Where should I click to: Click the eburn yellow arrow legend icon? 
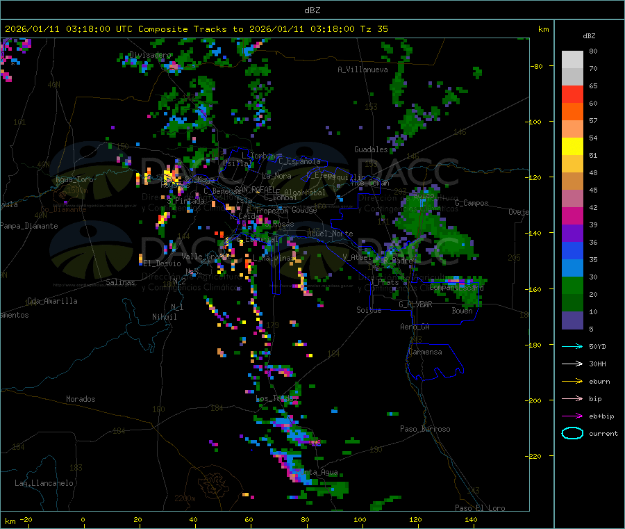click(x=572, y=382)
